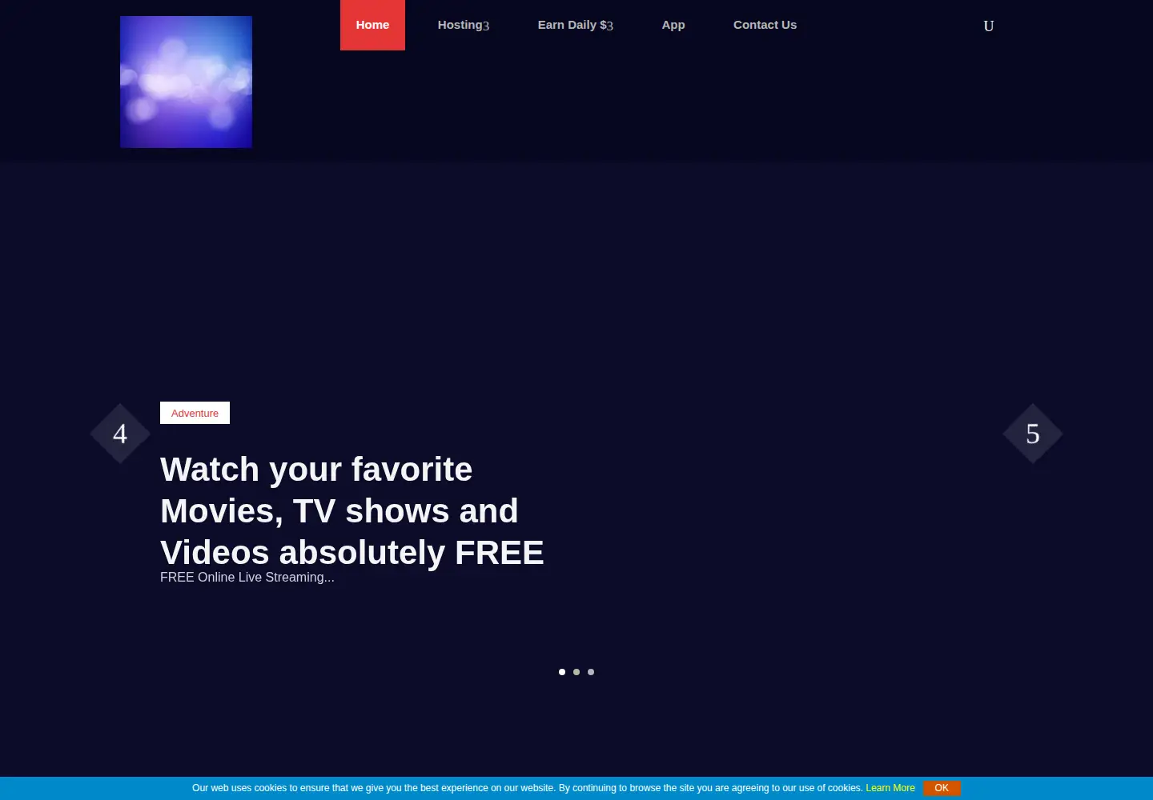Accept cookies with the OK button
1153x800 pixels.
(x=942, y=788)
